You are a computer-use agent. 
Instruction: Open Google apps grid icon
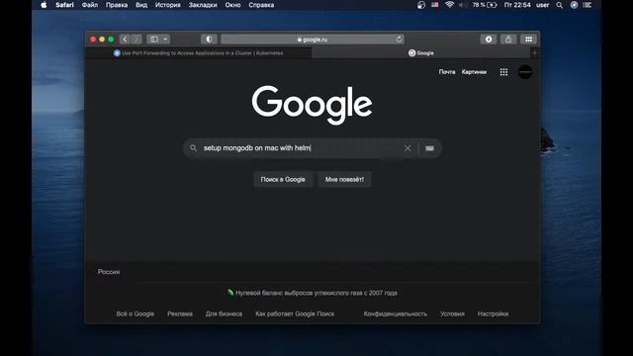[503, 72]
